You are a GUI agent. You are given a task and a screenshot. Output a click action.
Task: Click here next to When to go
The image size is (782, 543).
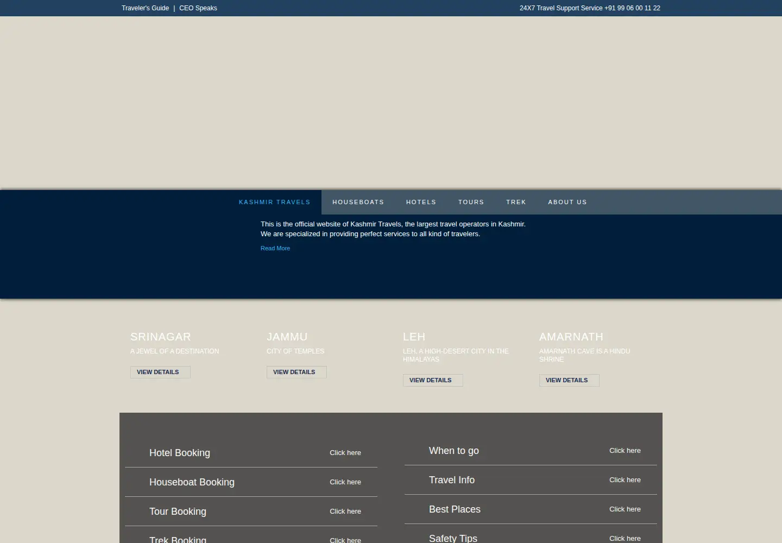point(625,451)
